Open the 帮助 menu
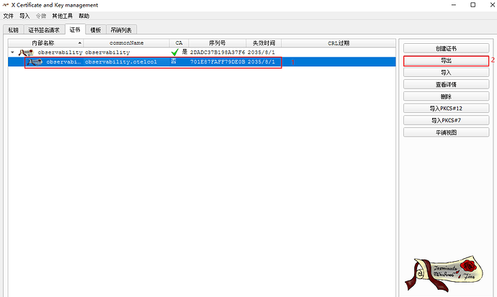The height and width of the screenshot is (297, 497). (x=84, y=15)
